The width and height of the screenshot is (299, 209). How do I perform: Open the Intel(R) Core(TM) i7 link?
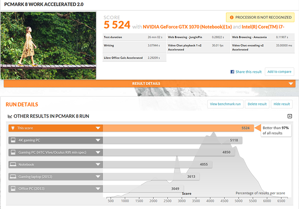pyautogui.click(x=263, y=27)
